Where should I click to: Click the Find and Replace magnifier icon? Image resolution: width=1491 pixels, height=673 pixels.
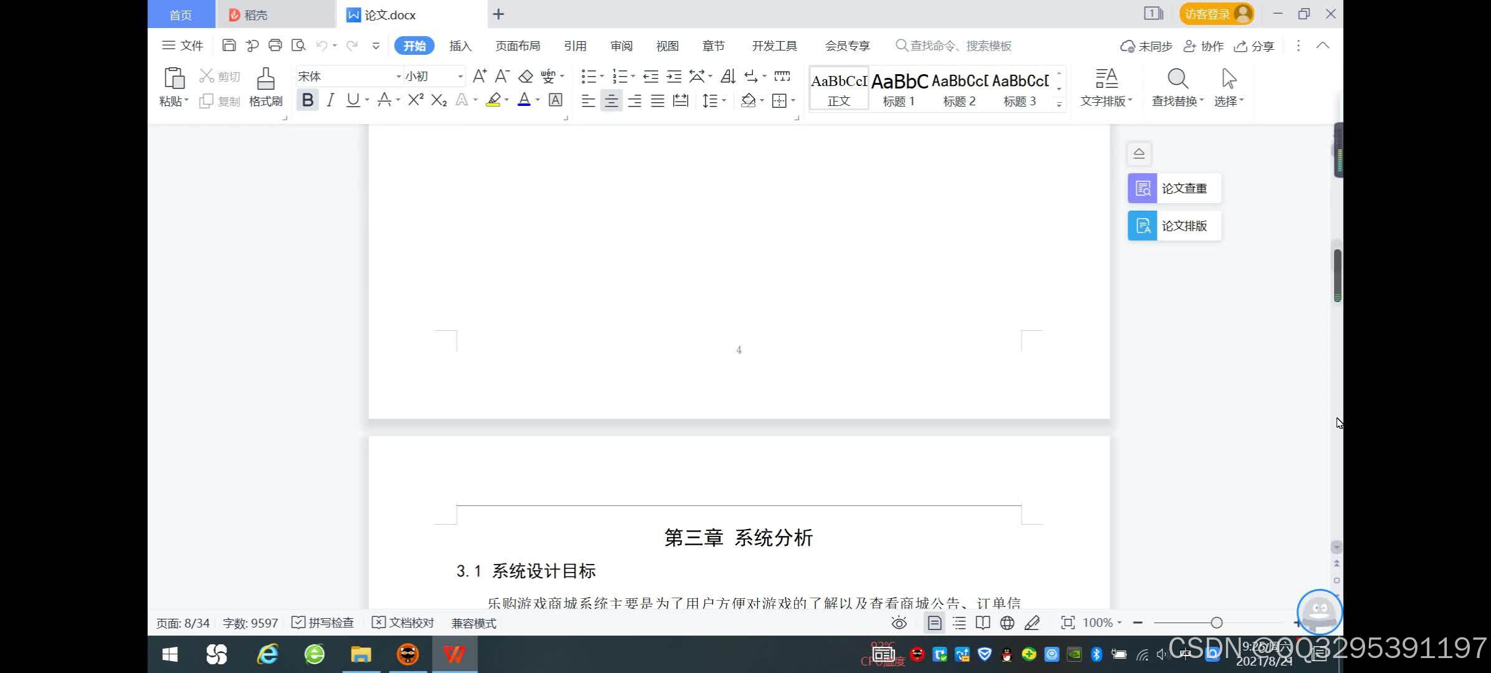1177,79
